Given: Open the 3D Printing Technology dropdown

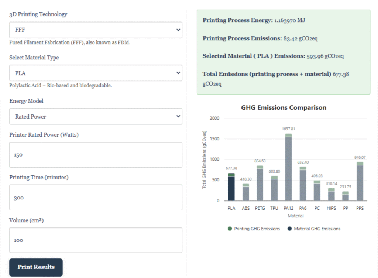Looking at the screenshot, I should (95, 30).
